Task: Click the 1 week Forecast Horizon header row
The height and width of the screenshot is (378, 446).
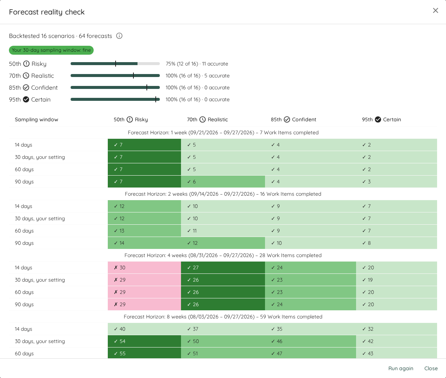Action: (x=223, y=132)
